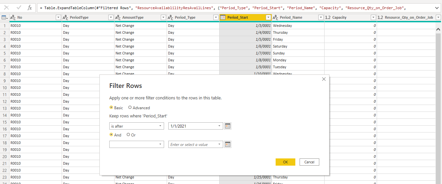Click the 1/8/0001 date cell

point(245,60)
